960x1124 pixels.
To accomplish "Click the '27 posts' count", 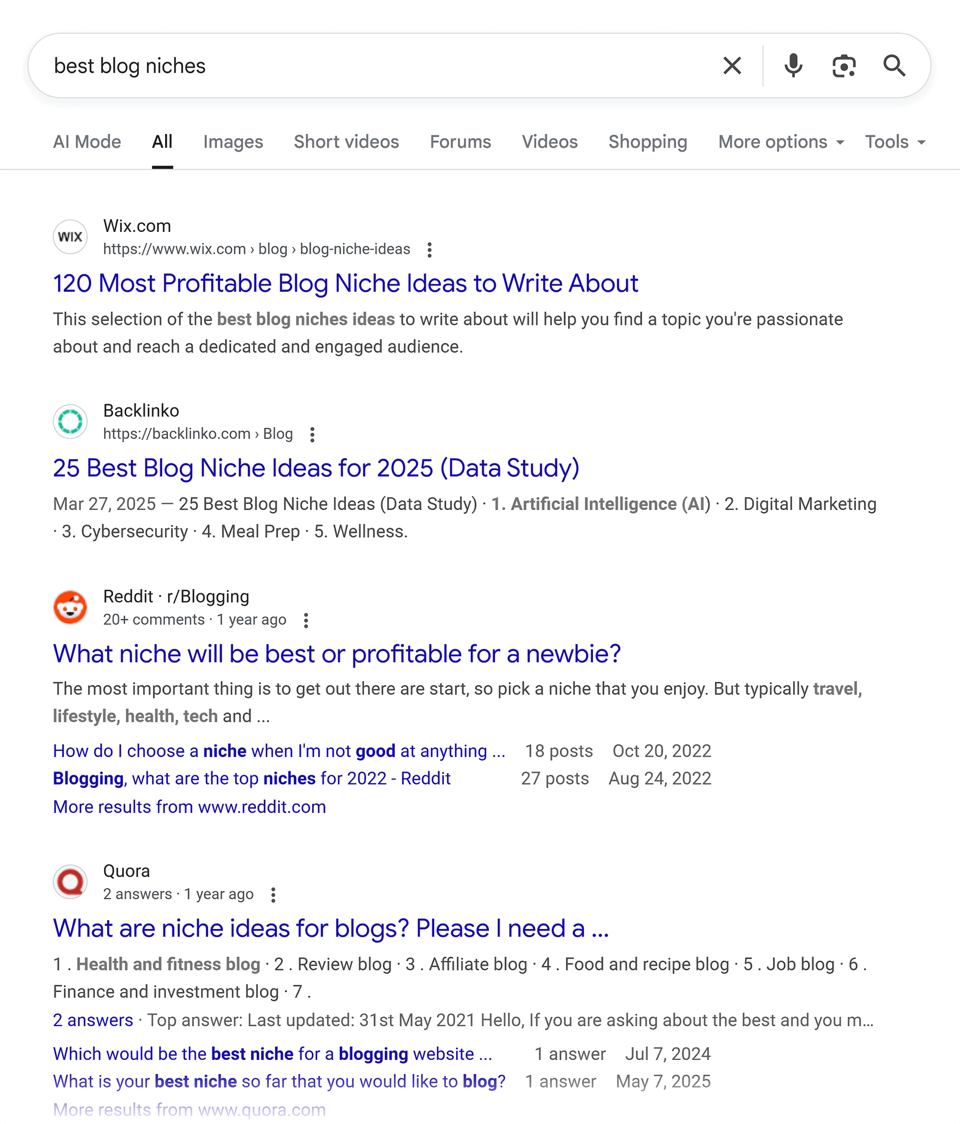I will [555, 778].
